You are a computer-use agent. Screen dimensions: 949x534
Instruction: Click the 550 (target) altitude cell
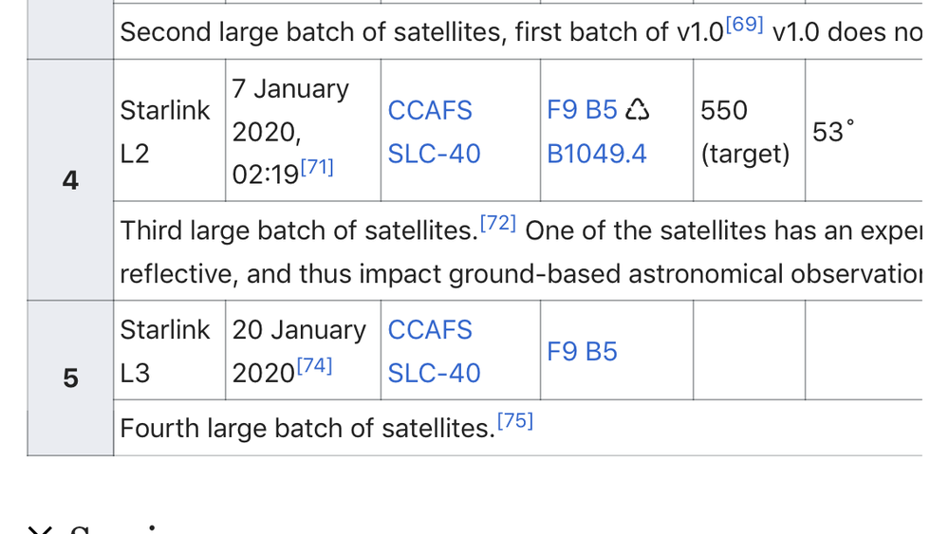(744, 132)
